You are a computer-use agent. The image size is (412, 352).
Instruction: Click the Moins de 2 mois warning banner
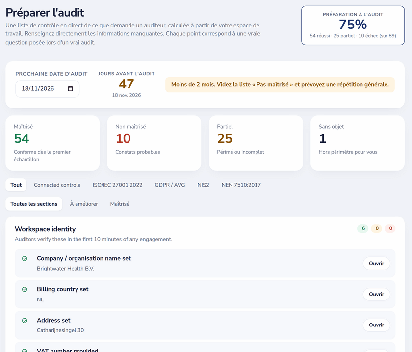[280, 85]
